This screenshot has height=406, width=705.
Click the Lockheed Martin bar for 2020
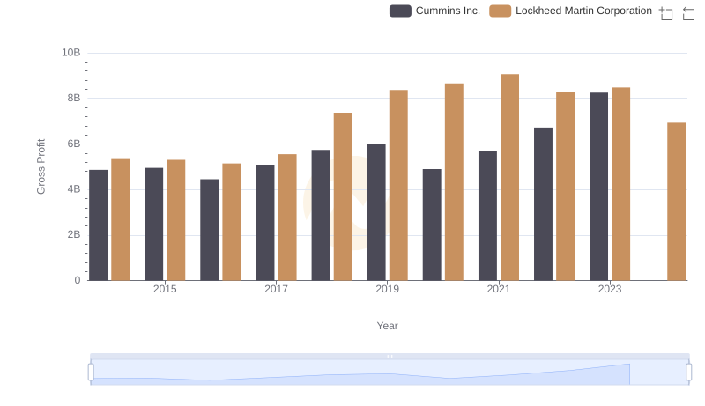[x=454, y=182]
